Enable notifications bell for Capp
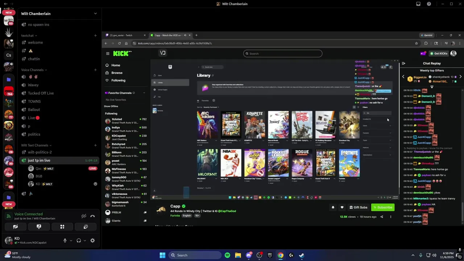Screen dimensions: 464x261 333,207
